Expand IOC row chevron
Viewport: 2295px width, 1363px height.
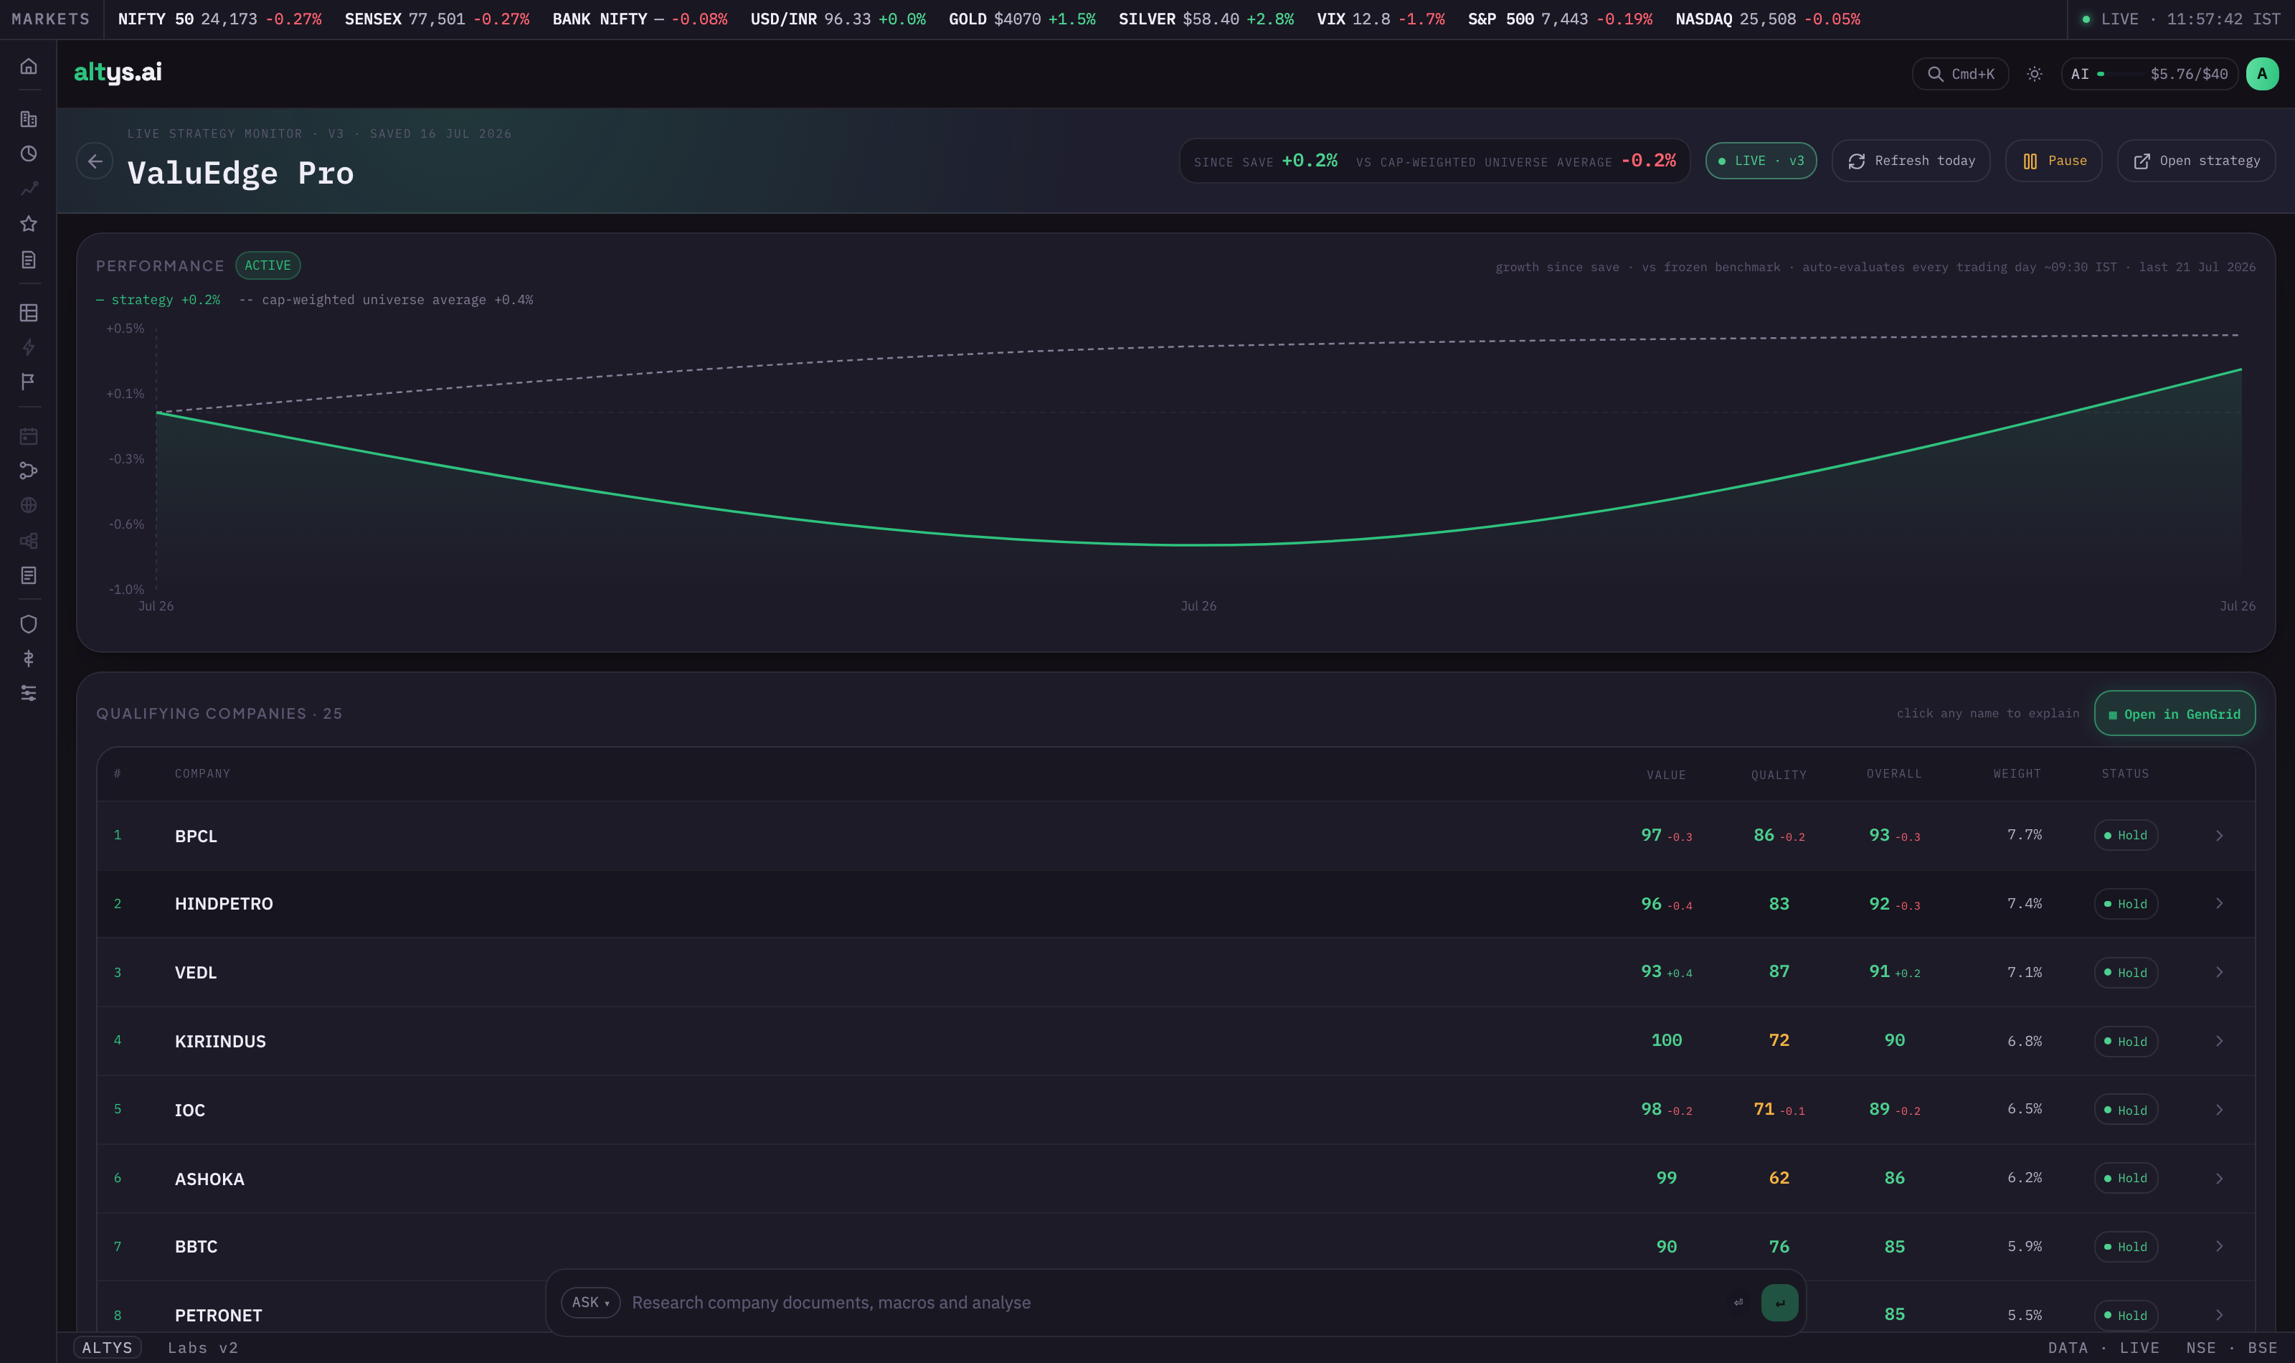2219,1110
